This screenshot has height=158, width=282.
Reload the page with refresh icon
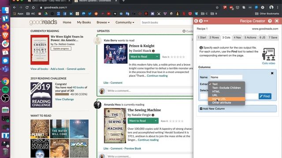coord(27,7)
